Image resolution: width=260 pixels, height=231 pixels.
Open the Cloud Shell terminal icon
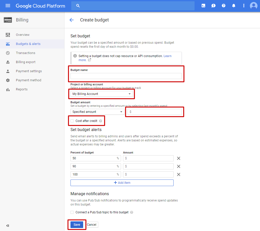tap(203, 6)
